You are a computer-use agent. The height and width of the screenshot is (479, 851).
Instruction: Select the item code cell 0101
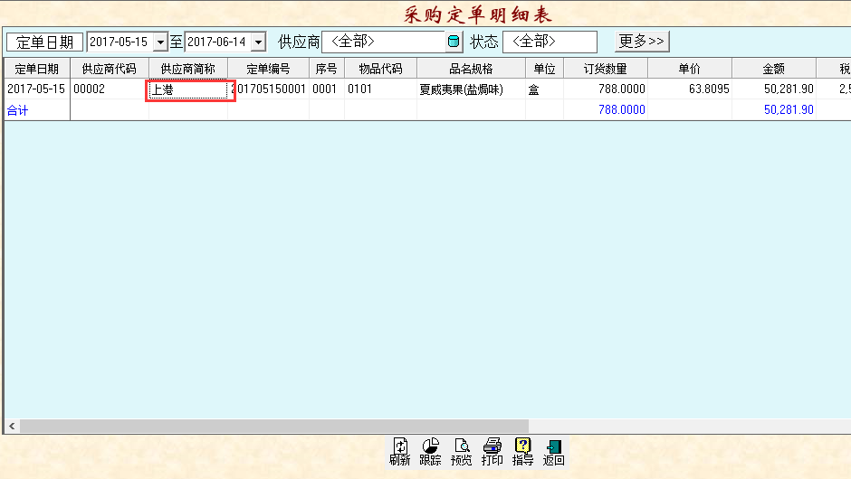(x=380, y=89)
